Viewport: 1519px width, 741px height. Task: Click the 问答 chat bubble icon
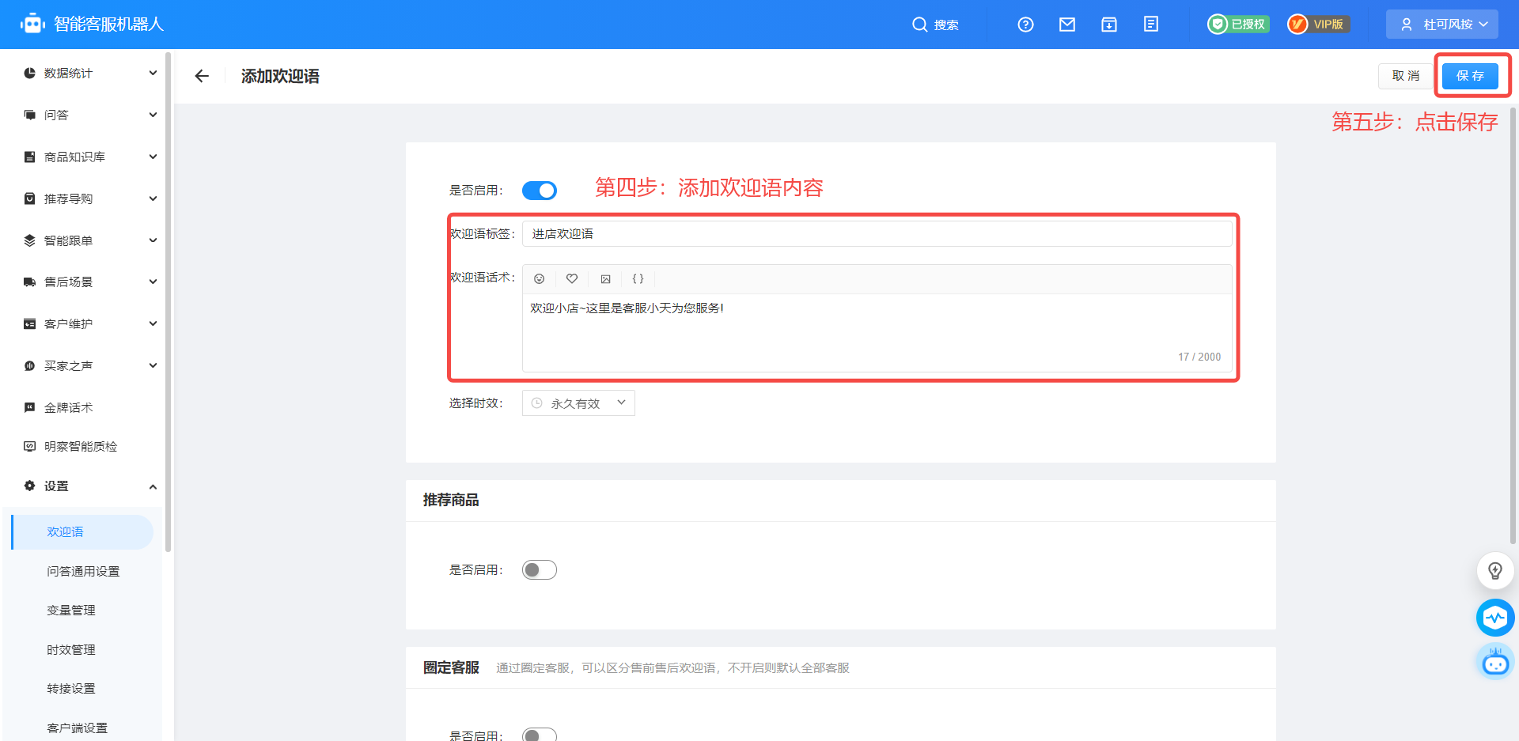30,115
